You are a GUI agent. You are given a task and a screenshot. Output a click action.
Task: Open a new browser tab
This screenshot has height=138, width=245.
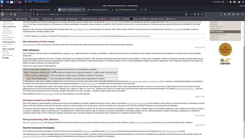pos(145,10)
